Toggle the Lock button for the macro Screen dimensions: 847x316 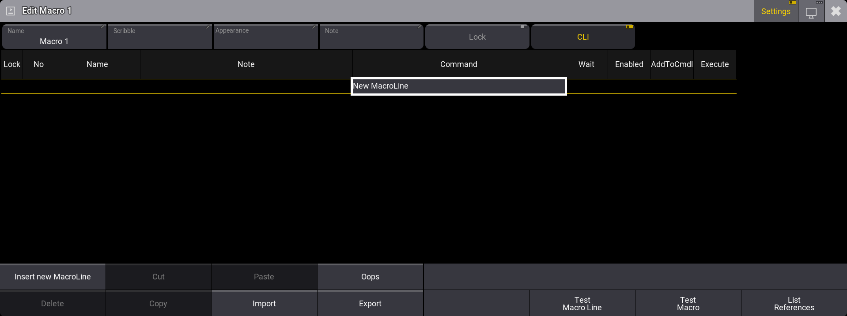pos(477,37)
